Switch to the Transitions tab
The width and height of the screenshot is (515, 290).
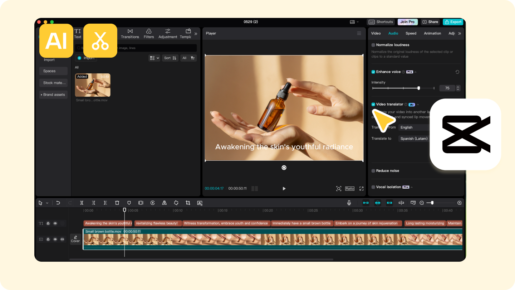pyautogui.click(x=130, y=34)
